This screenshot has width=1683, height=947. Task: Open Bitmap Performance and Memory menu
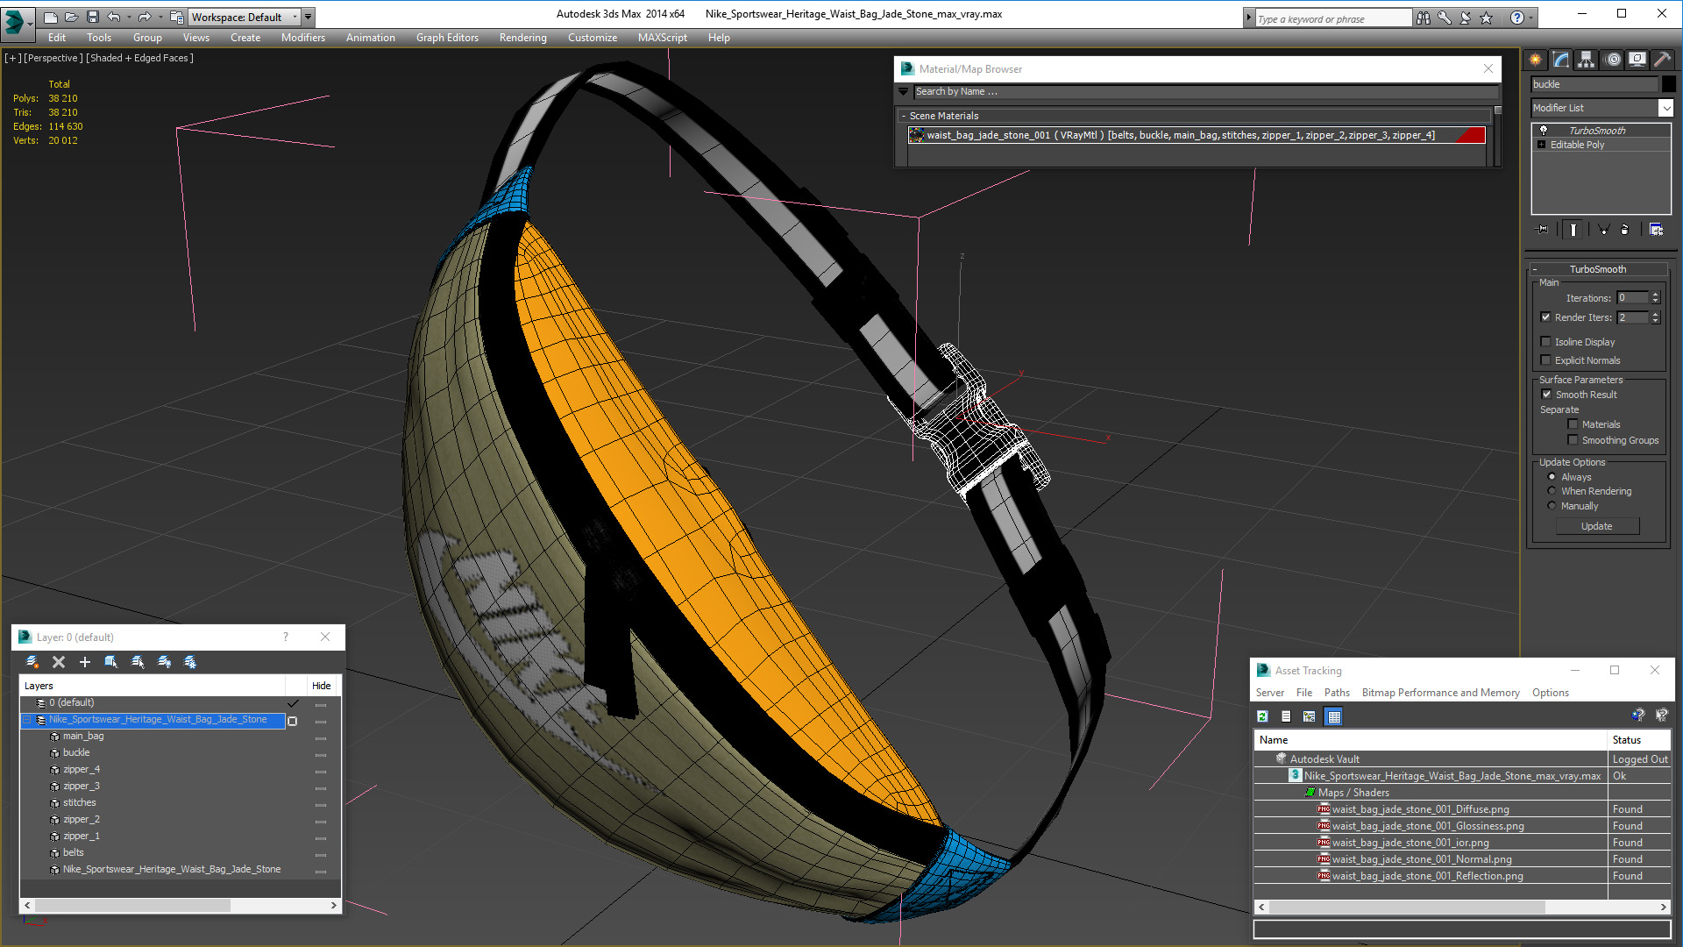pos(1440,693)
